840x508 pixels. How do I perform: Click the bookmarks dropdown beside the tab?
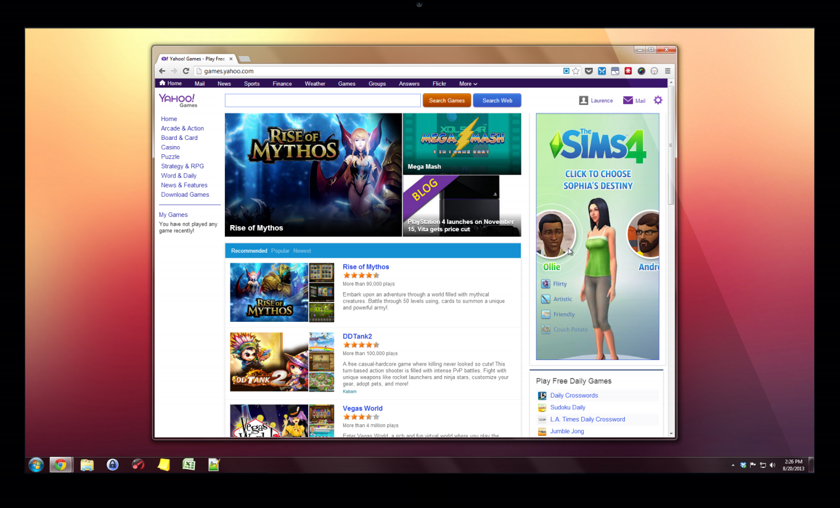tap(243, 58)
